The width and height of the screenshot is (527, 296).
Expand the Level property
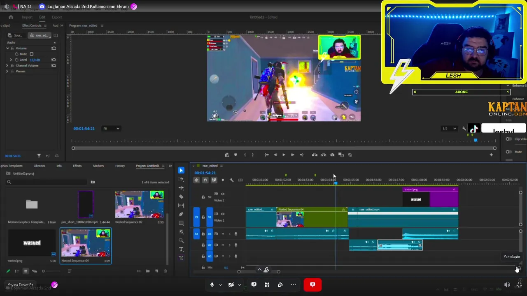tap(11, 60)
